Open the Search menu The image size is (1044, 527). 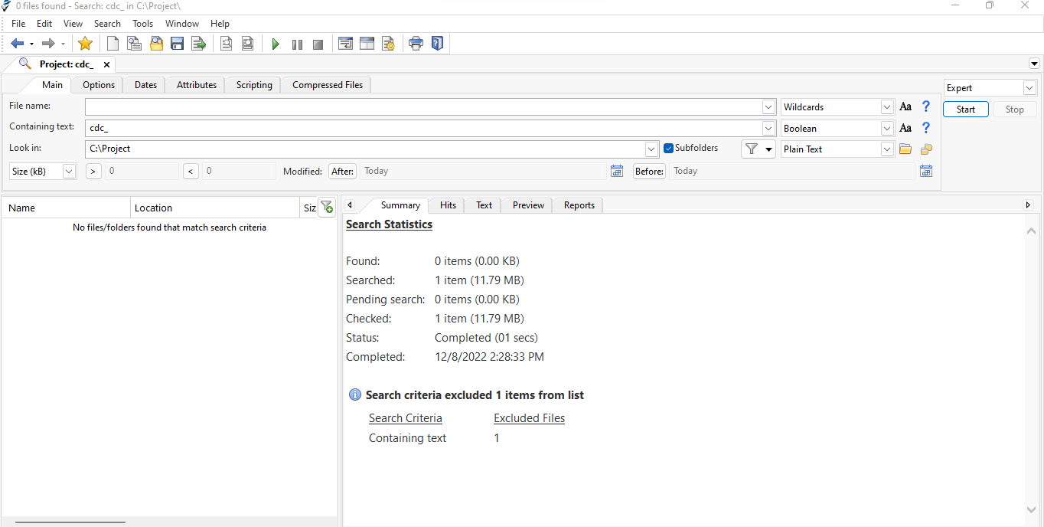click(107, 24)
